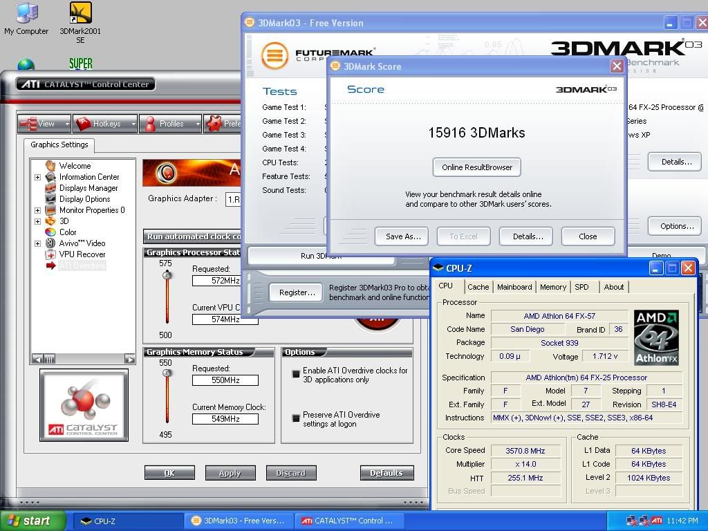
Task: Open My Computer desktop icon
Action: tap(26, 14)
